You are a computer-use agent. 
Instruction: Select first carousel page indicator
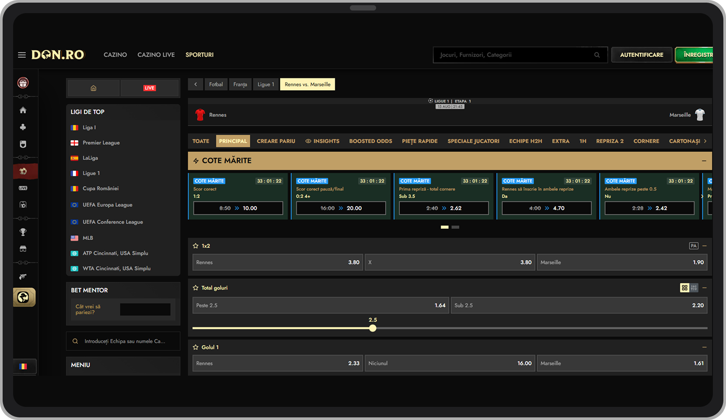pyautogui.click(x=445, y=227)
